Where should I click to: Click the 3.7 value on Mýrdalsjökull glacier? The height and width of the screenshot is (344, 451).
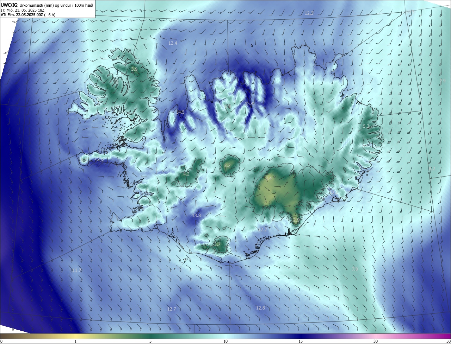(217, 244)
